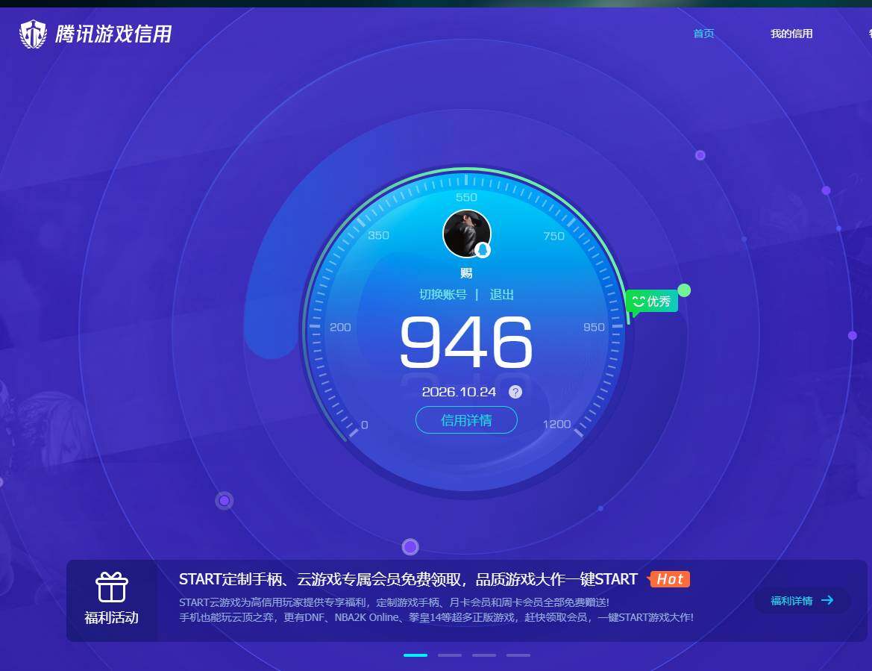Select the fourth carousel indicator
This screenshot has height=671, width=872.
518,655
